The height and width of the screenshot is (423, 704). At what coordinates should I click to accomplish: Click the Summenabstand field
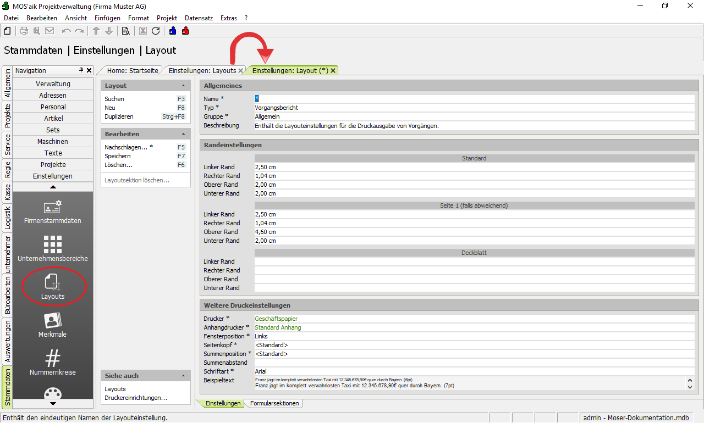point(474,363)
